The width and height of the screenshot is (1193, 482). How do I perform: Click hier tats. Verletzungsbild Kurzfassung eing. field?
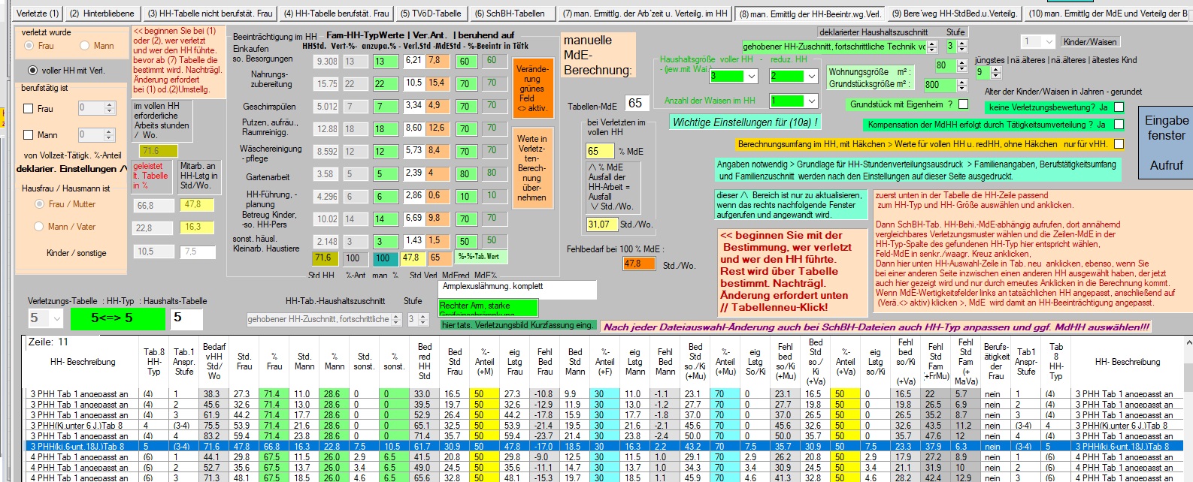tap(518, 325)
